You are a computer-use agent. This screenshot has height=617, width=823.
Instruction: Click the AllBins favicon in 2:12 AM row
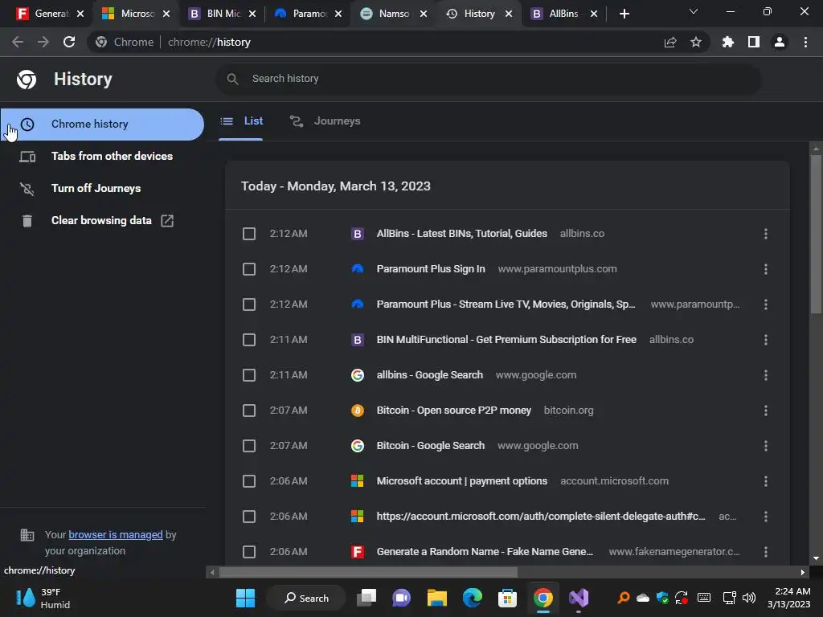pyautogui.click(x=358, y=234)
